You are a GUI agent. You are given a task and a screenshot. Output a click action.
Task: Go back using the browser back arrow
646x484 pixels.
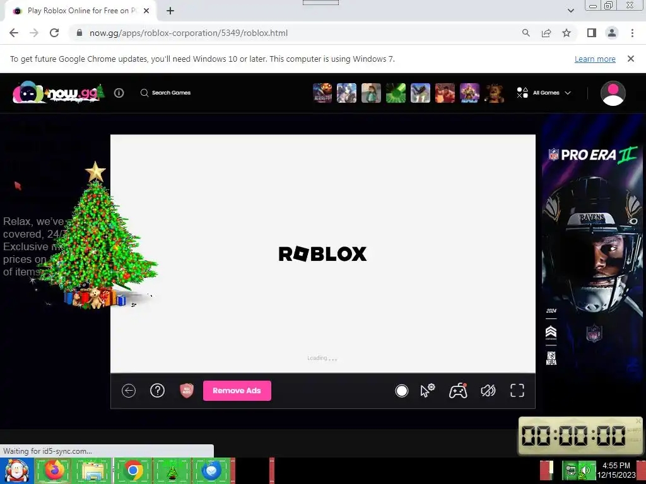coord(14,33)
